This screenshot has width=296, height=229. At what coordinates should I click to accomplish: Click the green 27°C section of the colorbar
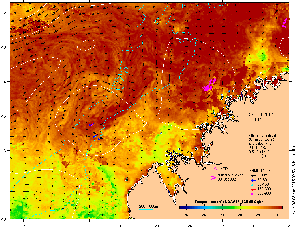point(222,208)
